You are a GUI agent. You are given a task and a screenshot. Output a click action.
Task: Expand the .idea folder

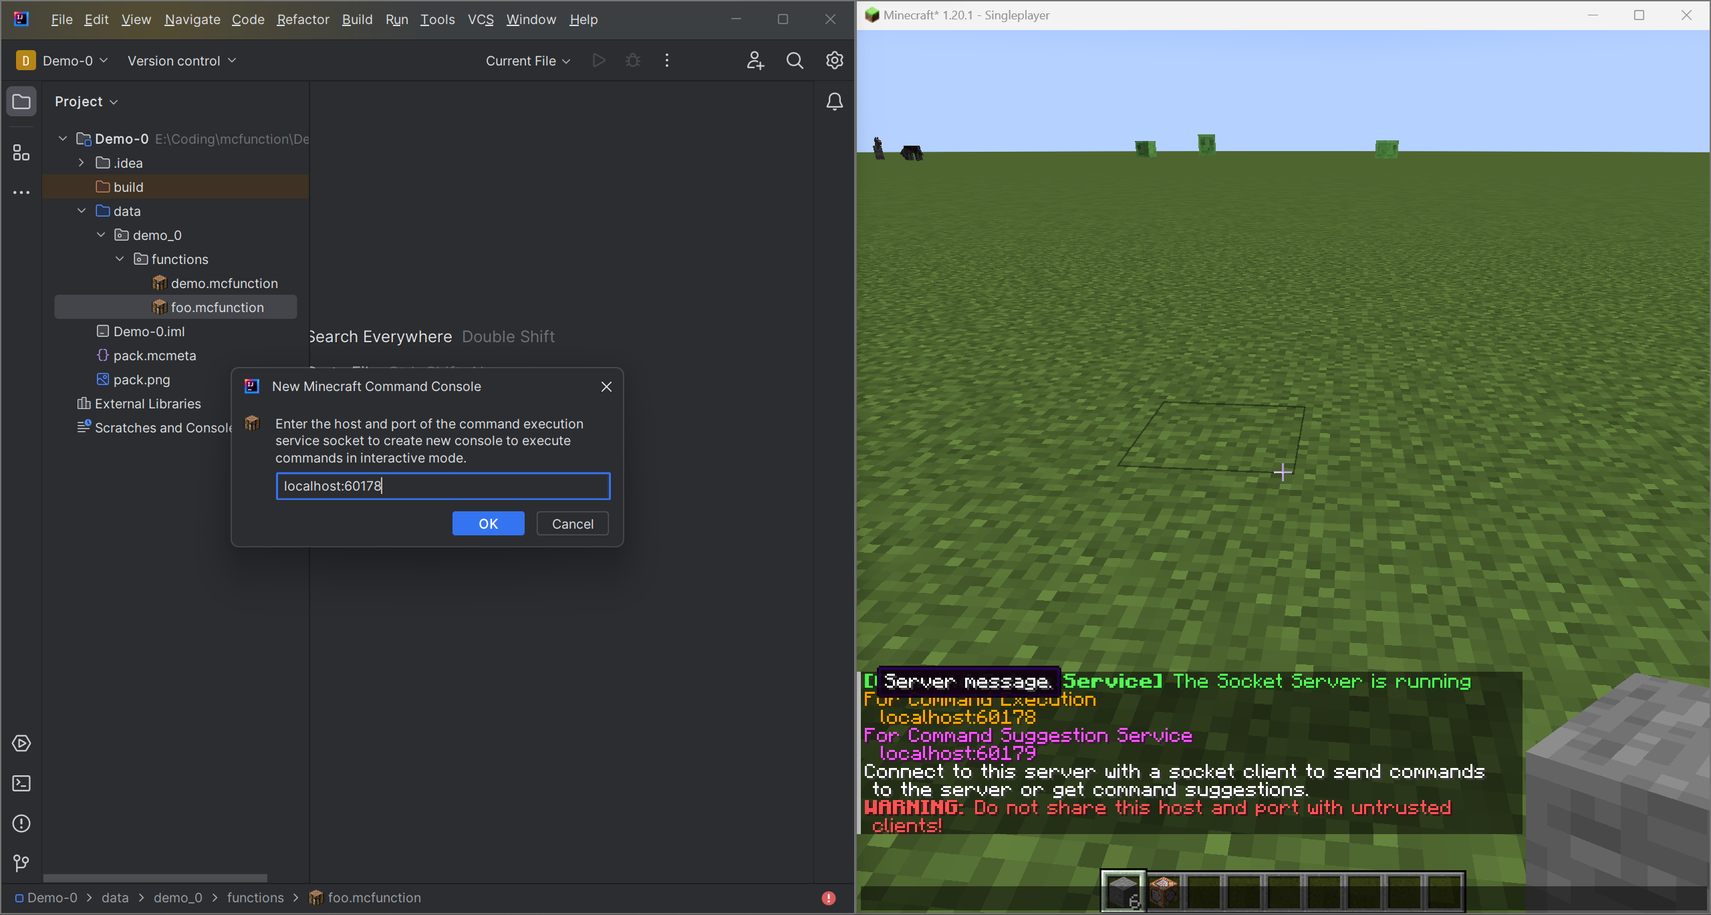(82, 163)
